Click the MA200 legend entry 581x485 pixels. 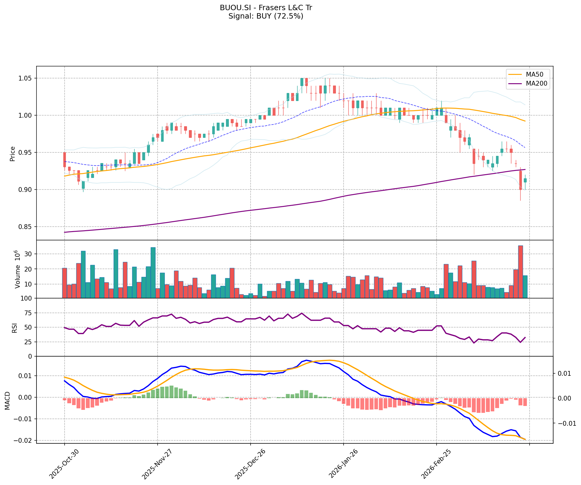pyautogui.click(x=536, y=84)
